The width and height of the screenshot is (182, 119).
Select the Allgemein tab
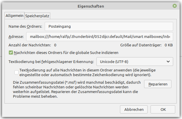(14, 16)
